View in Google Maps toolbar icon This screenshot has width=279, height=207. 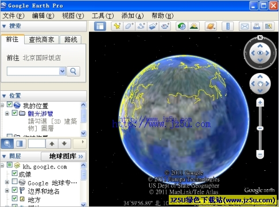(x=269, y=26)
